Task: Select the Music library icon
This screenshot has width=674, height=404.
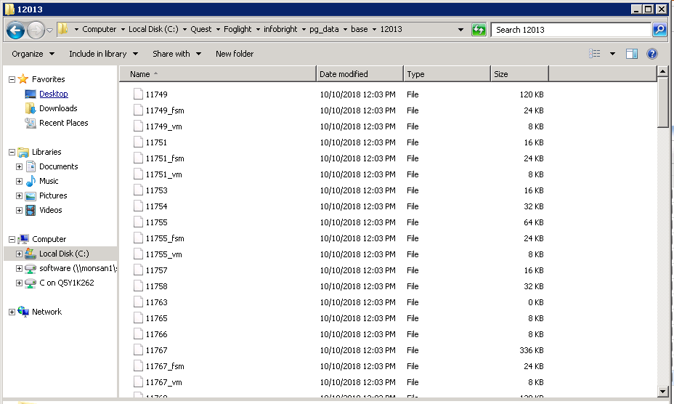Action: point(31,181)
